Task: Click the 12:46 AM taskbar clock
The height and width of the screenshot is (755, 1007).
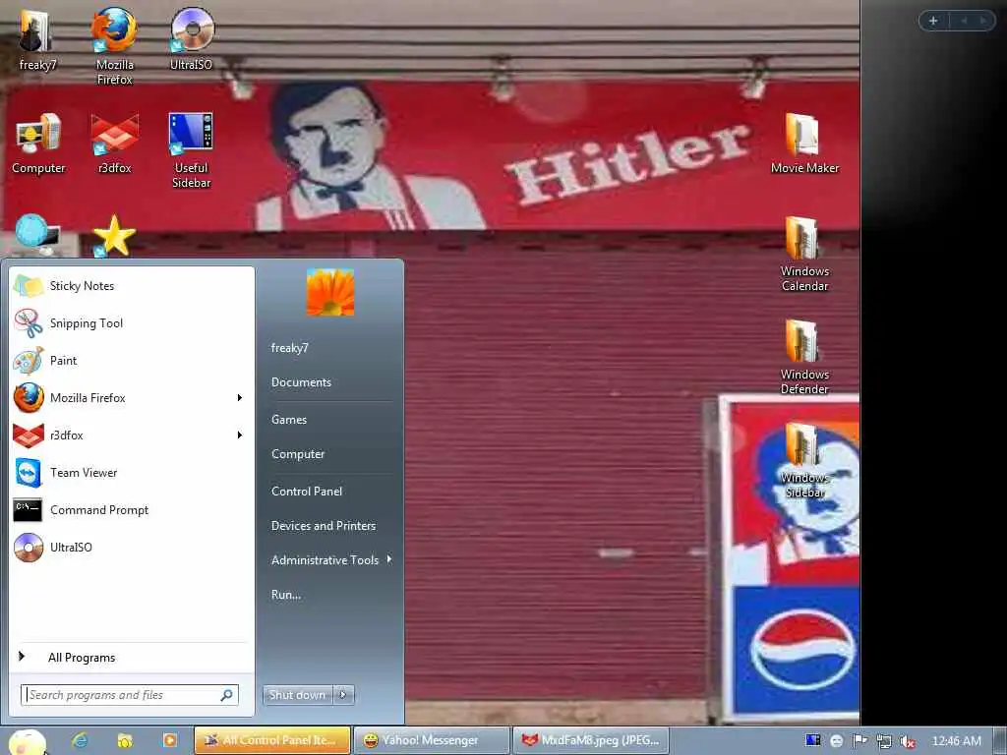Action: click(x=956, y=741)
